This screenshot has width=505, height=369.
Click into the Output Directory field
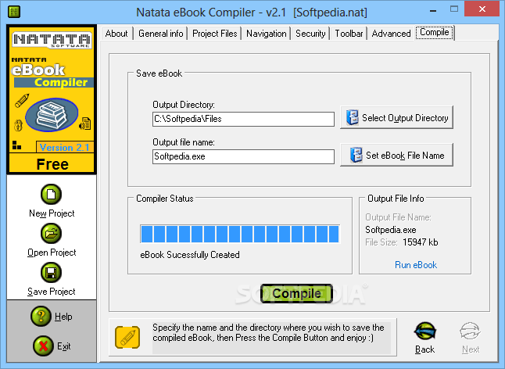click(x=243, y=119)
